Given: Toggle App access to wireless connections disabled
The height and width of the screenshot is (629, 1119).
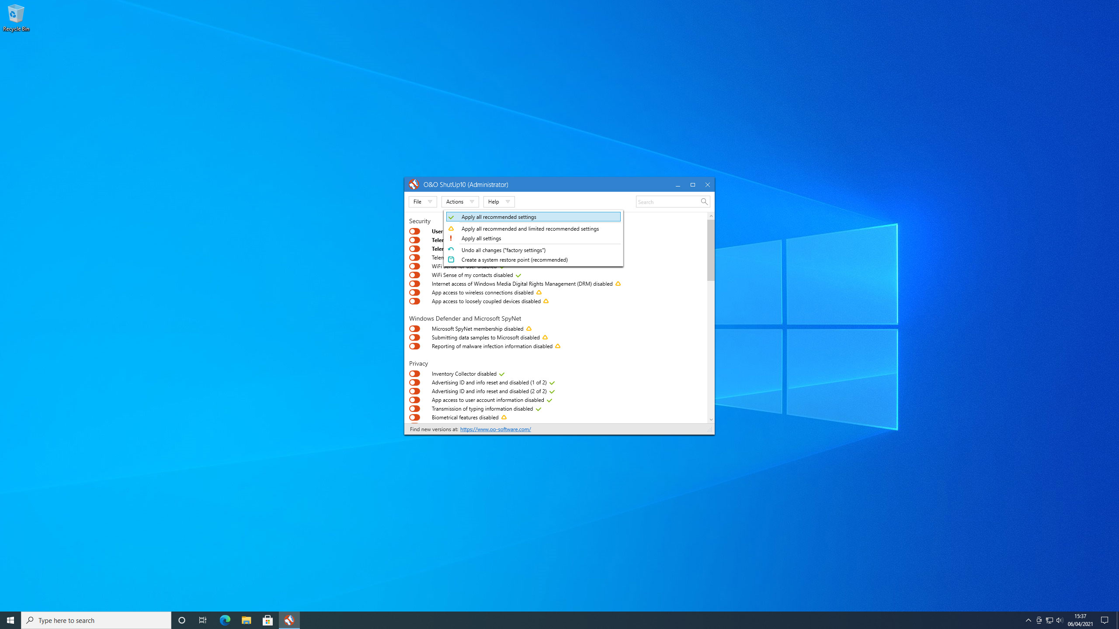Looking at the screenshot, I should pyautogui.click(x=414, y=293).
